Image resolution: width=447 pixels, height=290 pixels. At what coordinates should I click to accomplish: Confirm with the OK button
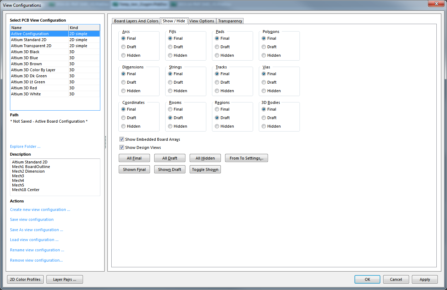click(x=368, y=279)
